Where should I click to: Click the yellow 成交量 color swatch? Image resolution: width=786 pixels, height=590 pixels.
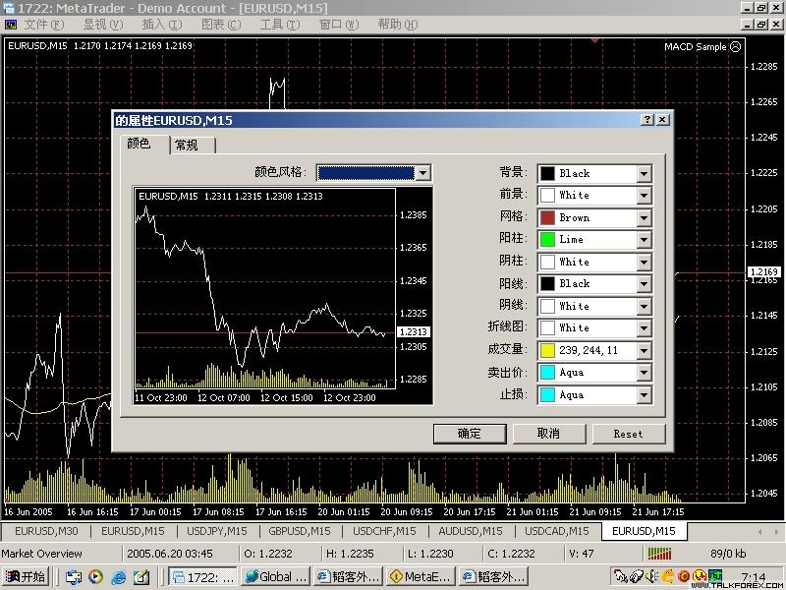coord(547,350)
